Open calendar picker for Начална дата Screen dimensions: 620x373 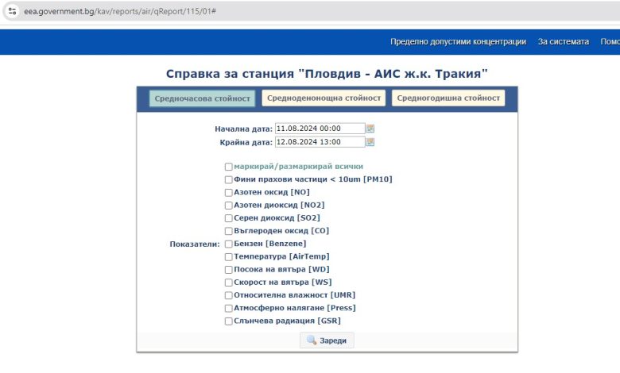[370, 129]
